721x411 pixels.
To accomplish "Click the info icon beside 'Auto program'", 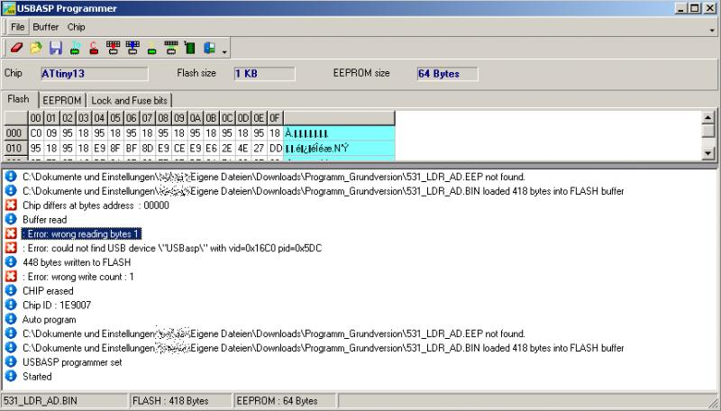I will pos(11,319).
